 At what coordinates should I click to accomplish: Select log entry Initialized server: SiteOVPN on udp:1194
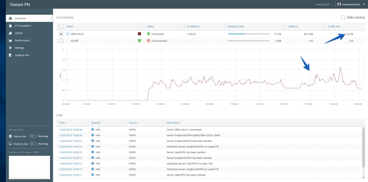tap(190, 163)
